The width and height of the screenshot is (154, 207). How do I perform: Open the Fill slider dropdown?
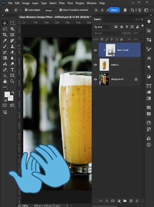tap(142, 39)
